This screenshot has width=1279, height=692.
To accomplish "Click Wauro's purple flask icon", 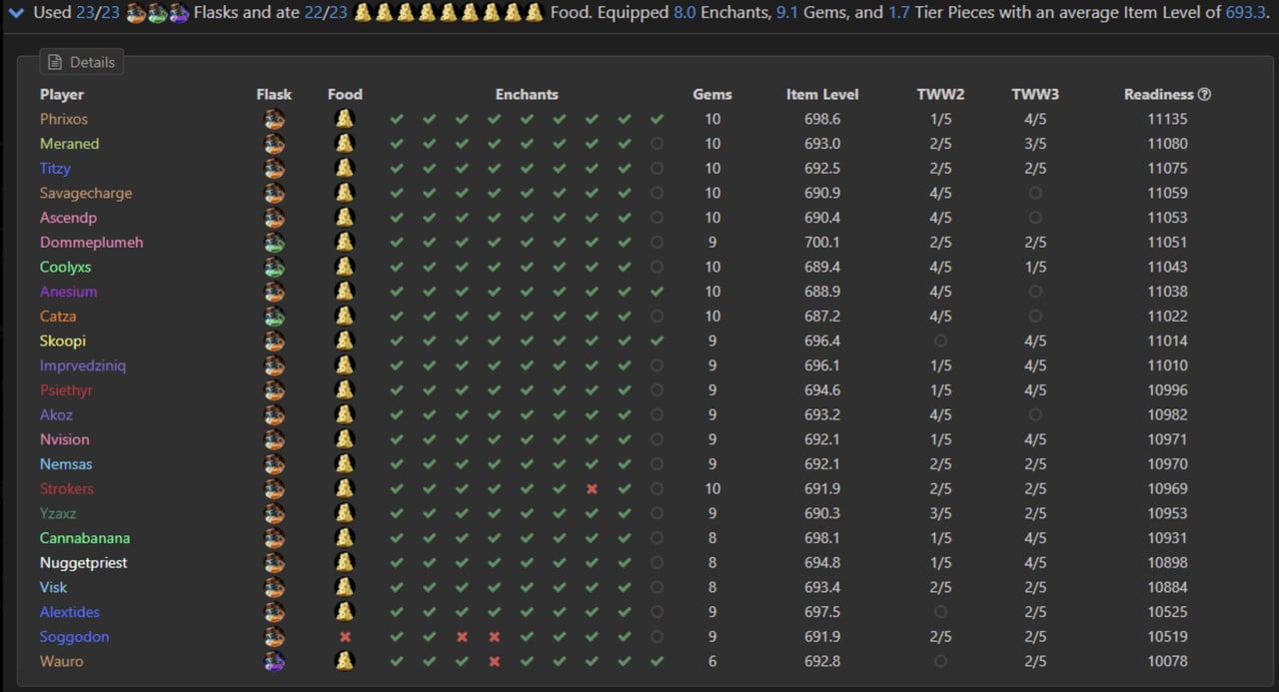I will point(274,661).
